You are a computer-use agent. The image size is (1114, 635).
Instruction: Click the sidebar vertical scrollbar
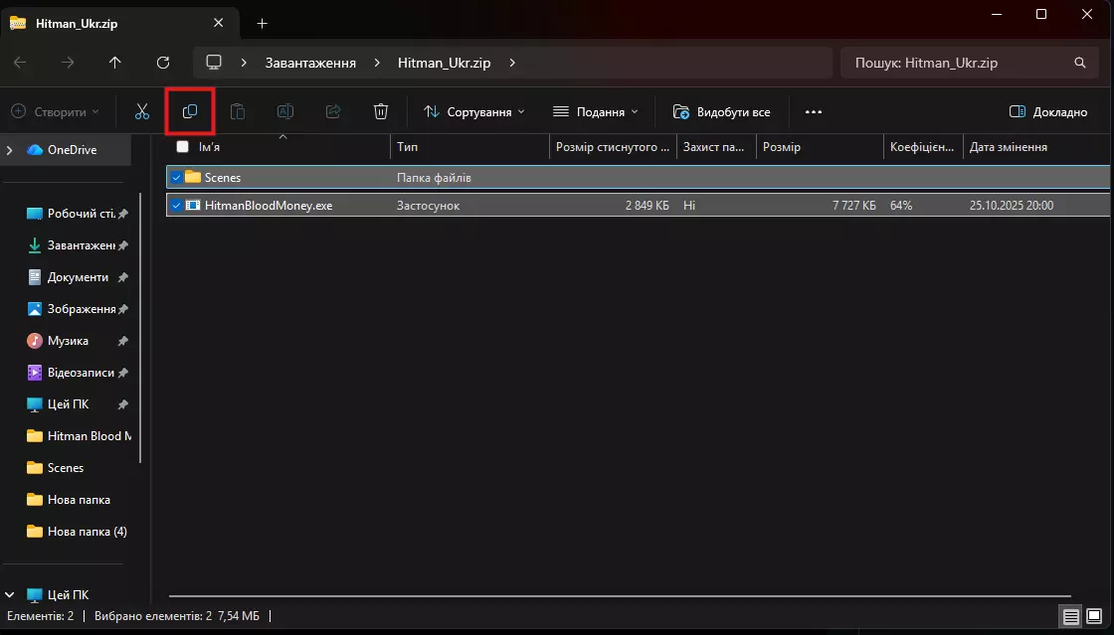point(140,328)
